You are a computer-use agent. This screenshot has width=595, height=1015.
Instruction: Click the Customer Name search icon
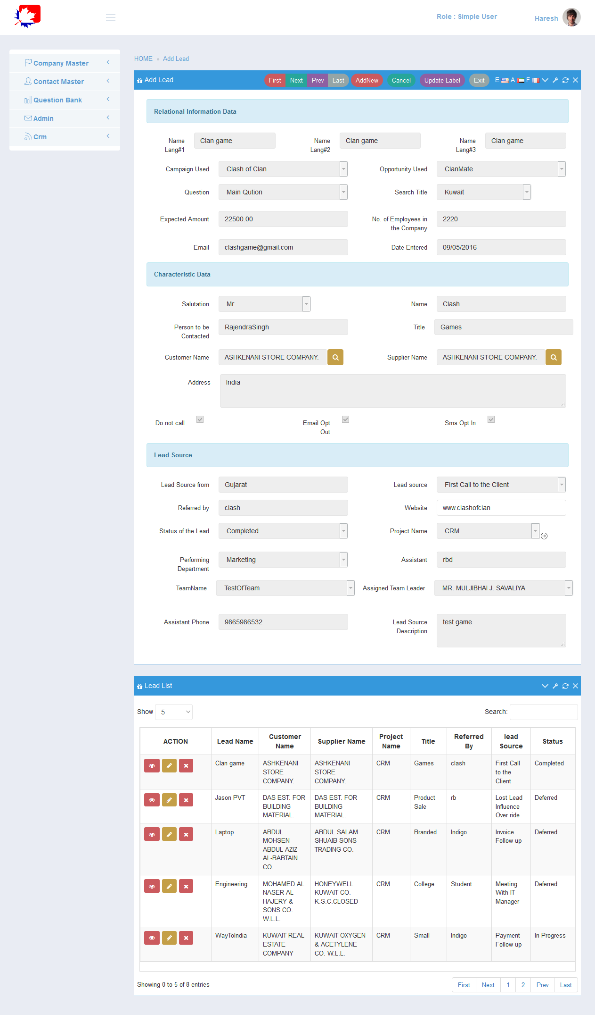pyautogui.click(x=335, y=357)
